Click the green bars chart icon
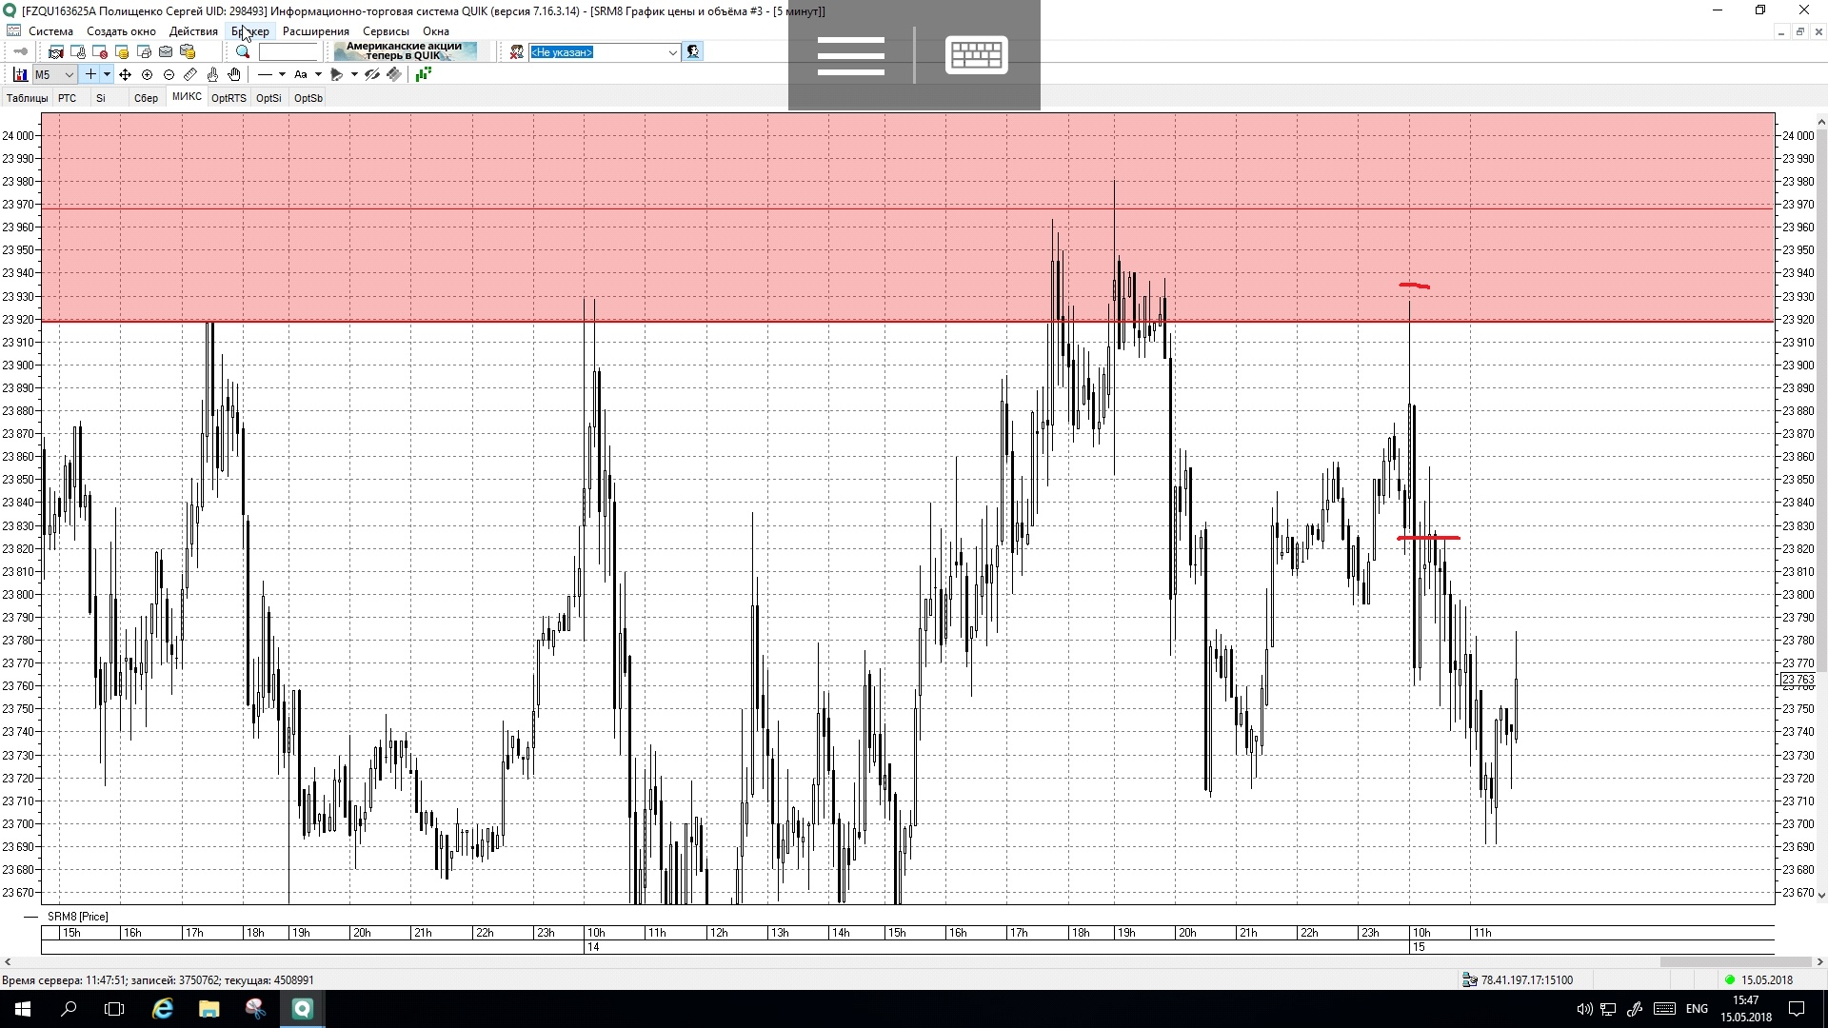Screen dimensions: 1828x1028 [x=423, y=74]
